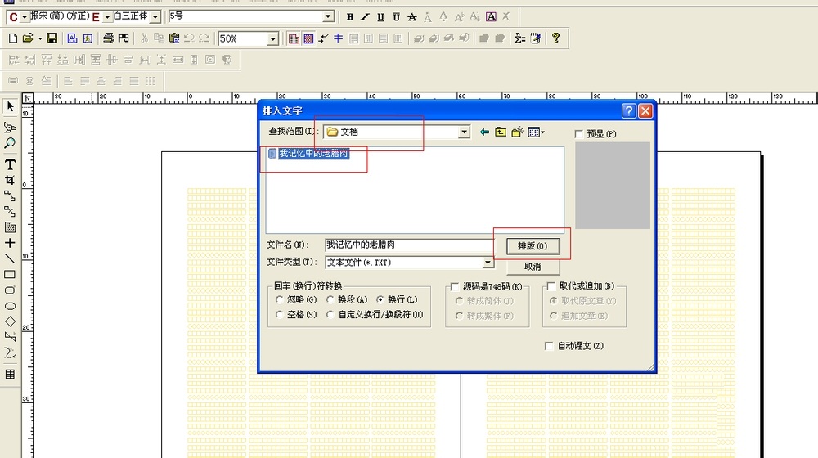Select the 忽略(G) radio button
818x458 pixels.
(280, 299)
